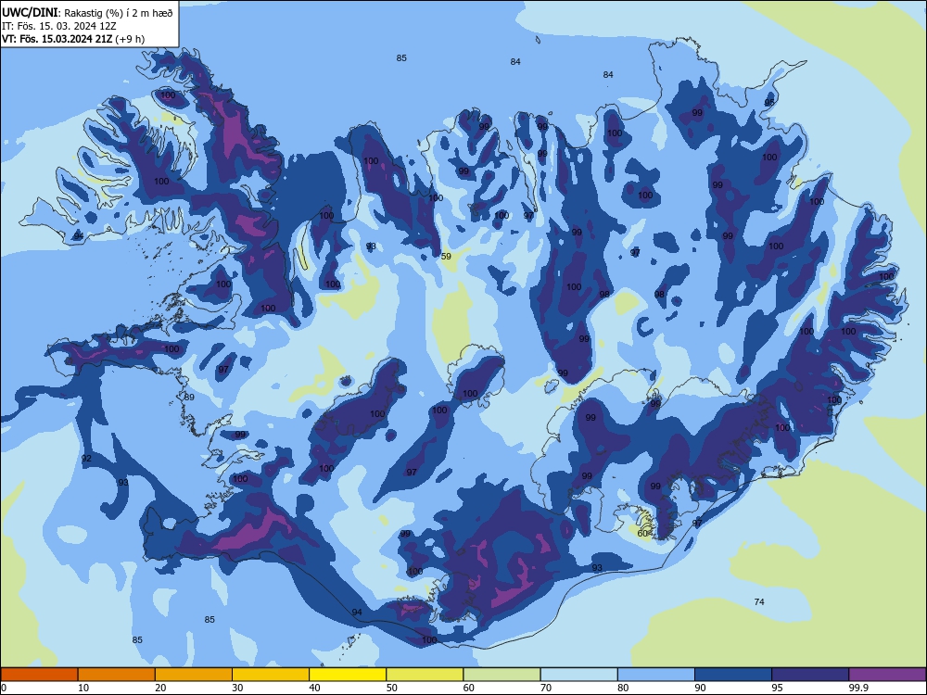Click the 99.9 tick label in the legend
Image resolution: width=927 pixels, height=695 pixels.
[858, 688]
